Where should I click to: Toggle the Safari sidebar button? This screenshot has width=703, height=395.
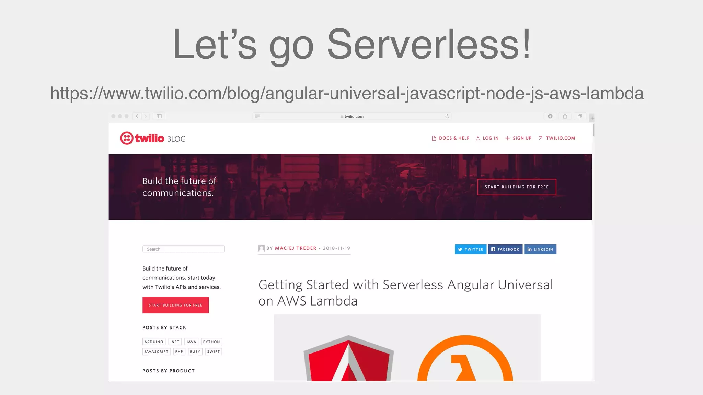click(159, 116)
